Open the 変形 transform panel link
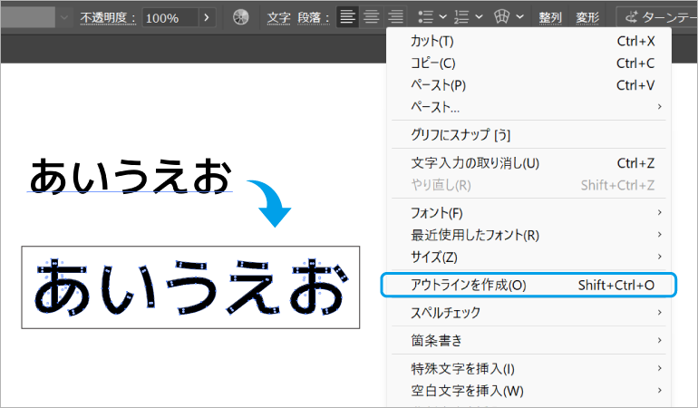698x408 pixels. pos(587,18)
